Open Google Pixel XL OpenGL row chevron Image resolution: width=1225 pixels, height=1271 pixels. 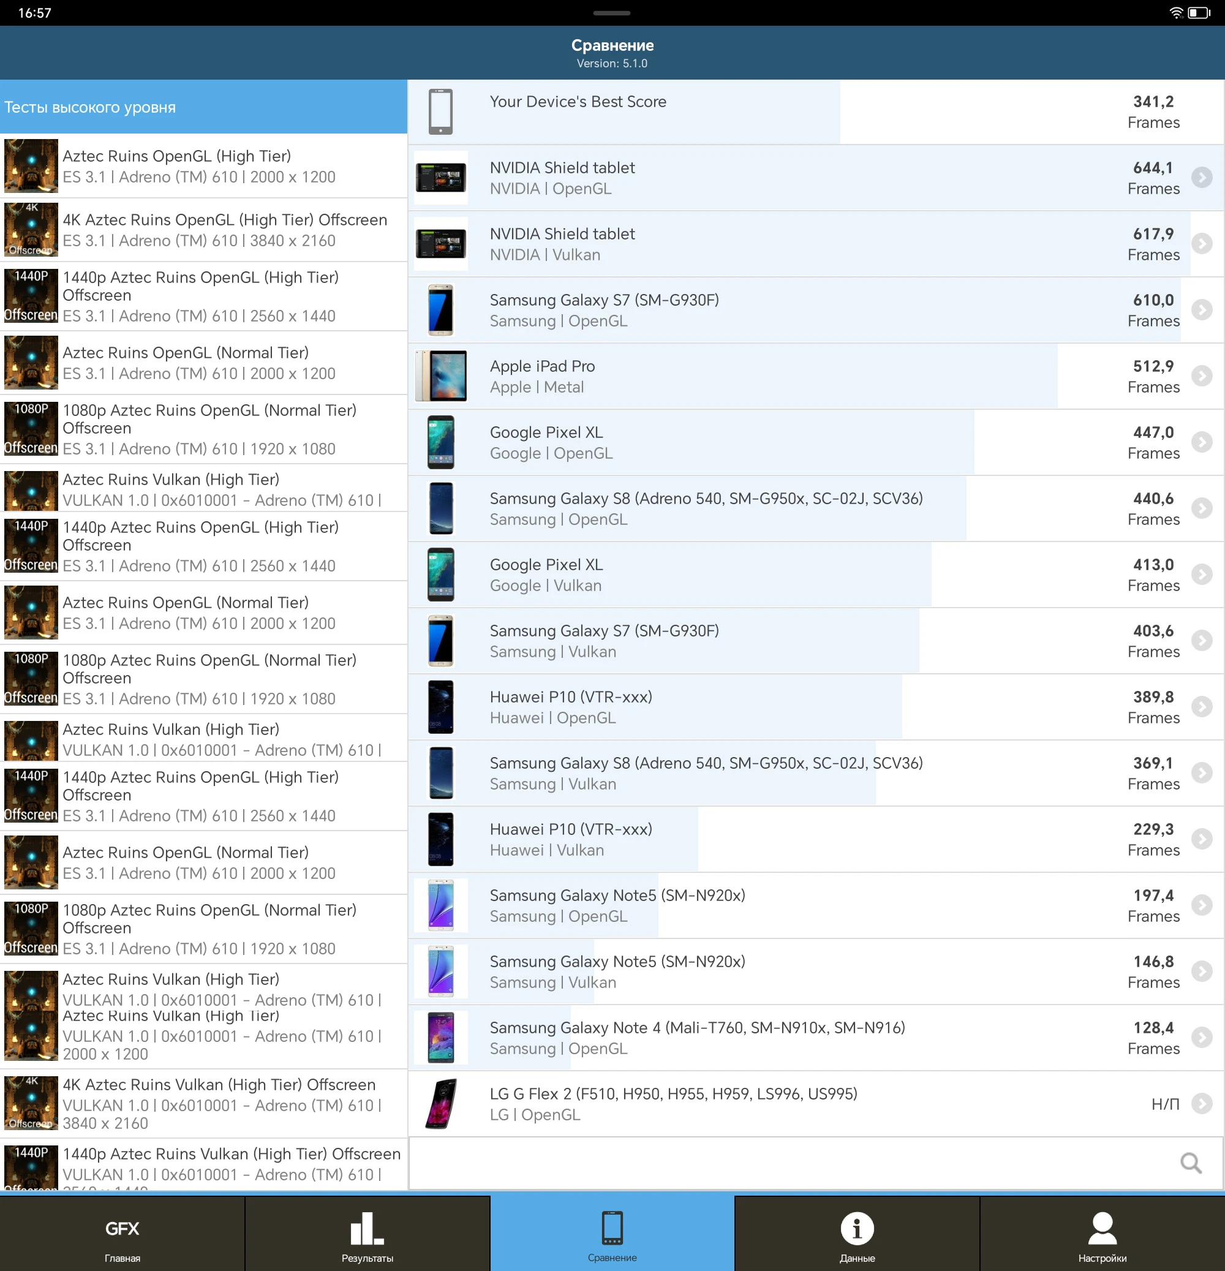click(1202, 442)
